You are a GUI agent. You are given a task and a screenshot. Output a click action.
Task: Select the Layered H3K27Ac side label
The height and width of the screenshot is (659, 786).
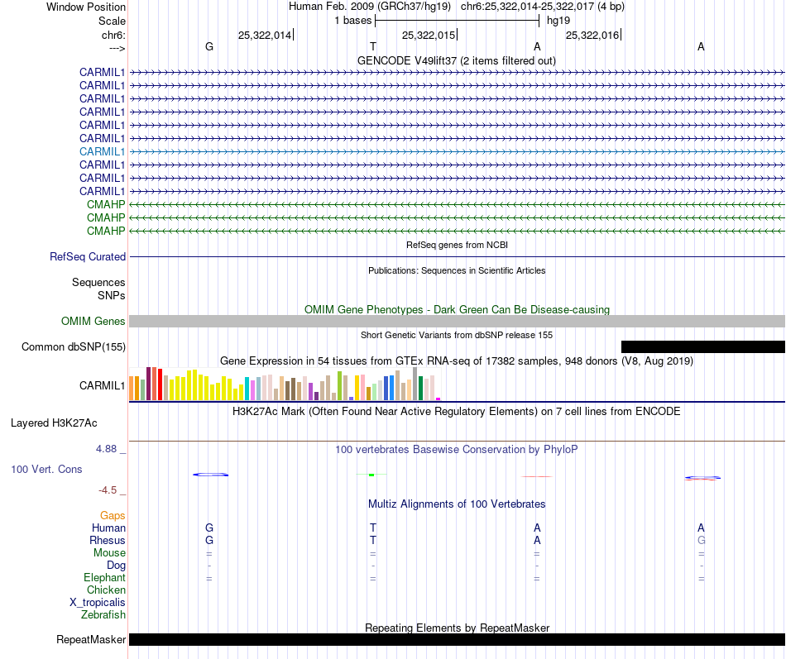point(54,423)
